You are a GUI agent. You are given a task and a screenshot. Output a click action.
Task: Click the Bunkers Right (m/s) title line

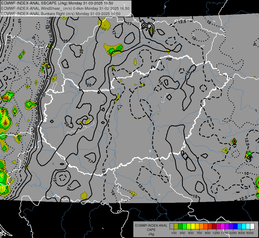[x=61, y=14]
